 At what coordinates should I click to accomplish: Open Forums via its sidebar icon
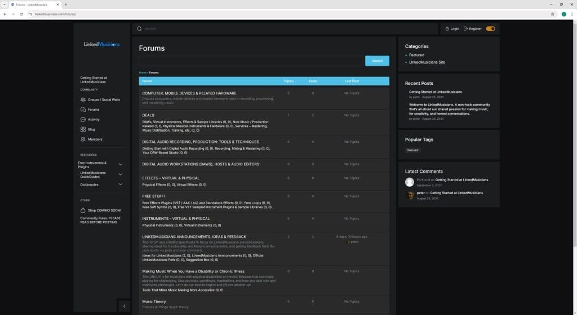coord(83,110)
